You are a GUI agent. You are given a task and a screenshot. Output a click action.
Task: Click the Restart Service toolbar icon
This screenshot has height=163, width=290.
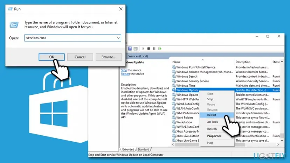click(160, 49)
